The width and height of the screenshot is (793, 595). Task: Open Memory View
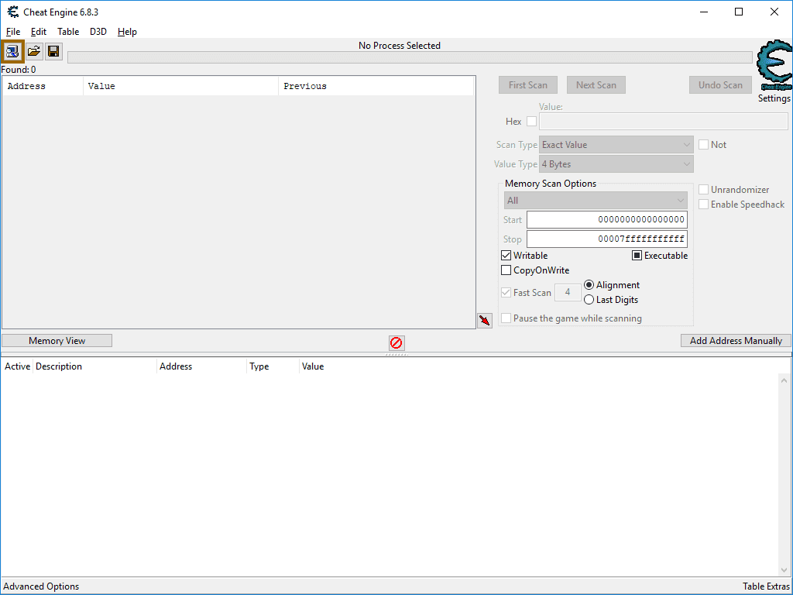tap(57, 341)
